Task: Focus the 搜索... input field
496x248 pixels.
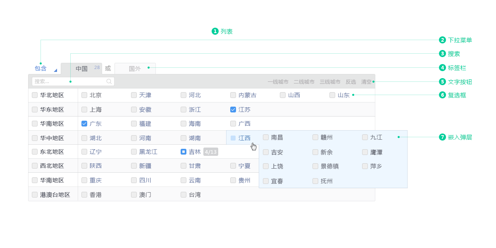Action: [73, 81]
